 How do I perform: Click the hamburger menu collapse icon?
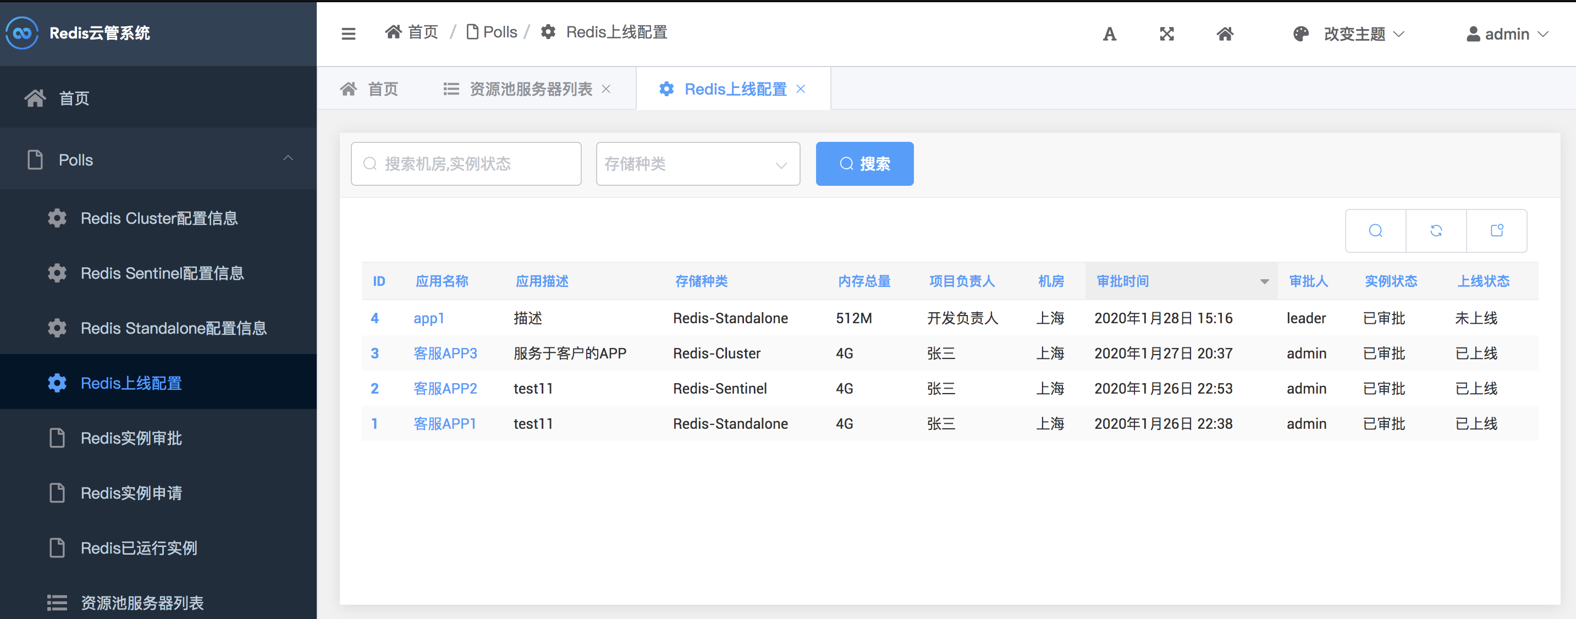(x=348, y=34)
